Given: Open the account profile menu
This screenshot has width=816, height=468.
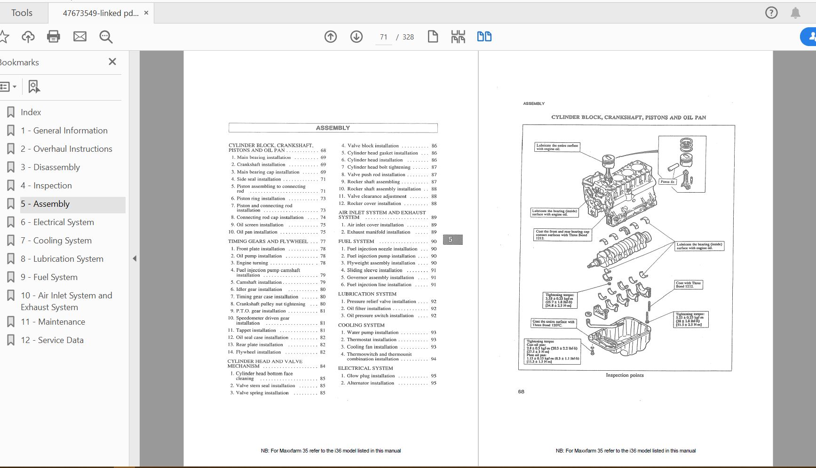Looking at the screenshot, I should point(811,36).
